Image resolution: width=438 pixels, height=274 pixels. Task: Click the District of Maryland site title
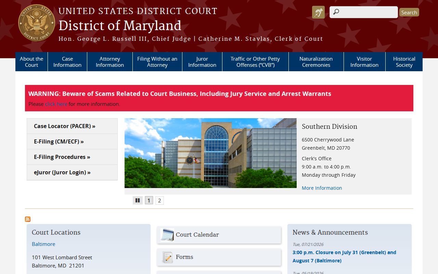coord(120,26)
